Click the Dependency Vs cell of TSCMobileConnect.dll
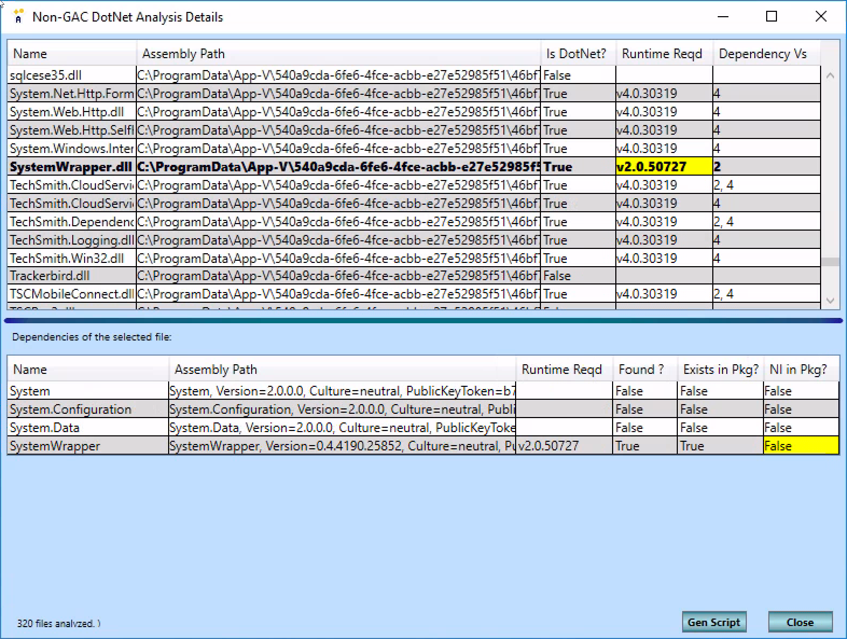This screenshot has height=639, width=847. [767, 294]
